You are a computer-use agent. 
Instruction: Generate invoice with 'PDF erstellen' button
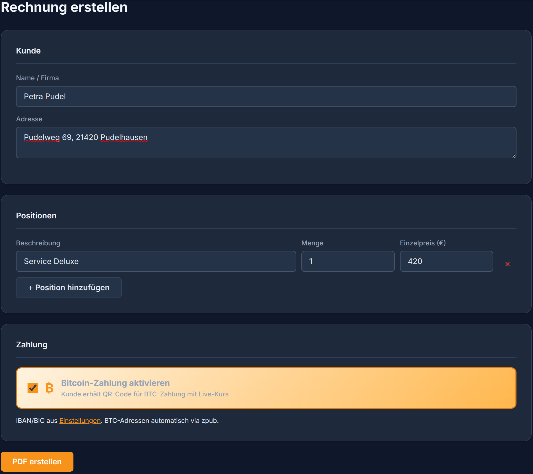click(x=37, y=461)
